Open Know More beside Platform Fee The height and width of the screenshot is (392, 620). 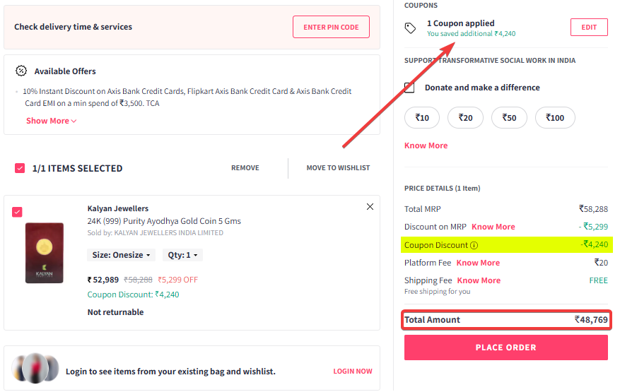[478, 263]
